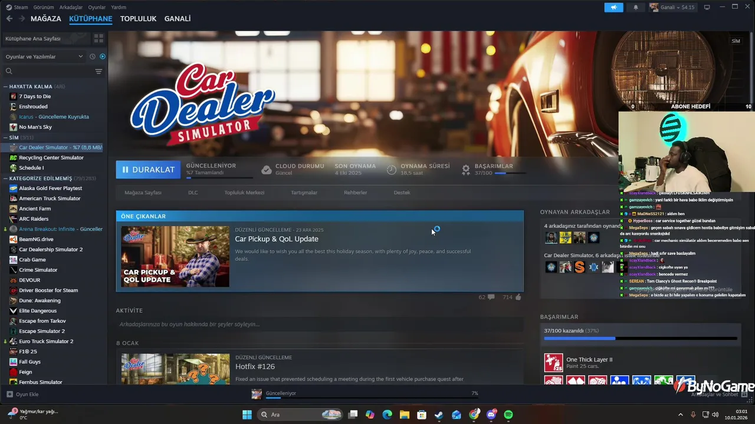This screenshot has width=755, height=424.
Task: Open comments on the featured update
Action: pos(487,297)
